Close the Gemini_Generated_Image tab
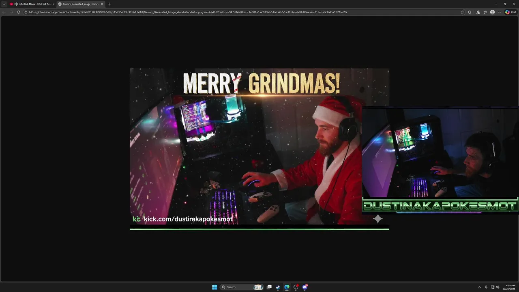The width and height of the screenshot is (519, 292). (x=102, y=4)
